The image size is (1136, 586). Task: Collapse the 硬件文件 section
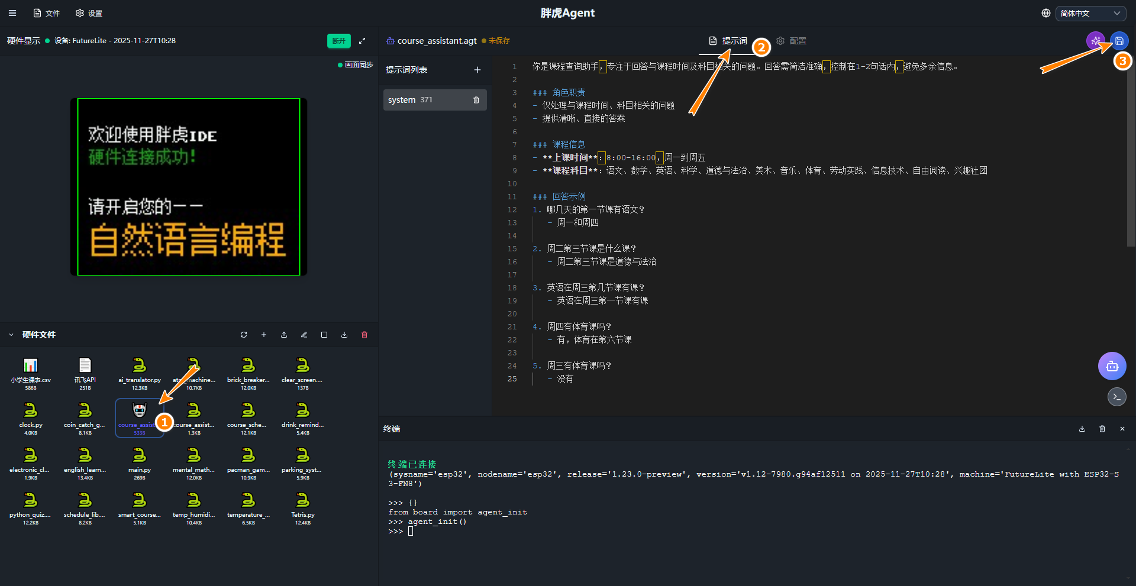11,335
